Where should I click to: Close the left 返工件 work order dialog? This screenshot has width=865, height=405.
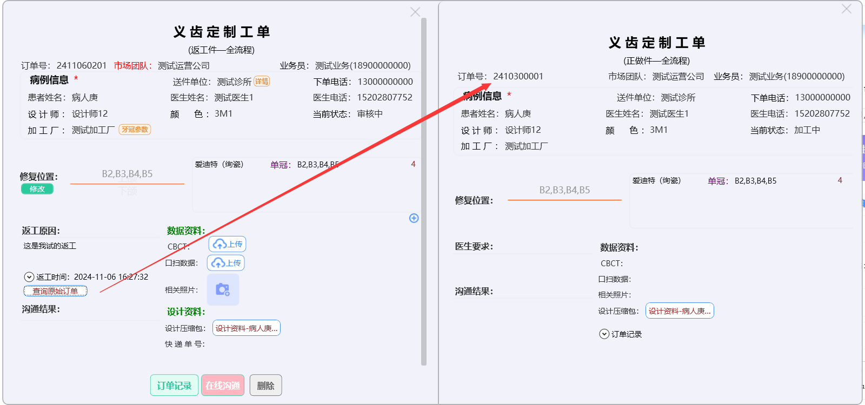point(415,12)
